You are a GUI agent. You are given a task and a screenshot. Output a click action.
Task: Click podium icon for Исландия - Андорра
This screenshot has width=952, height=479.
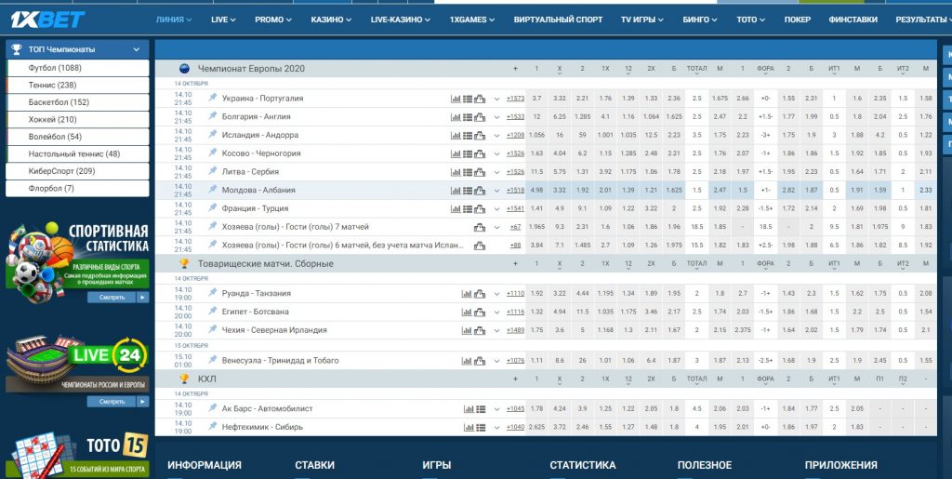(480, 136)
